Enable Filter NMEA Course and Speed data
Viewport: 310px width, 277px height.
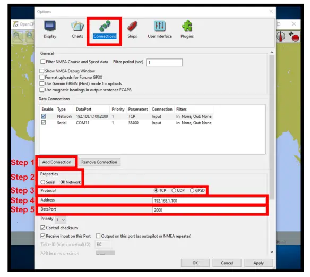pos(42,62)
